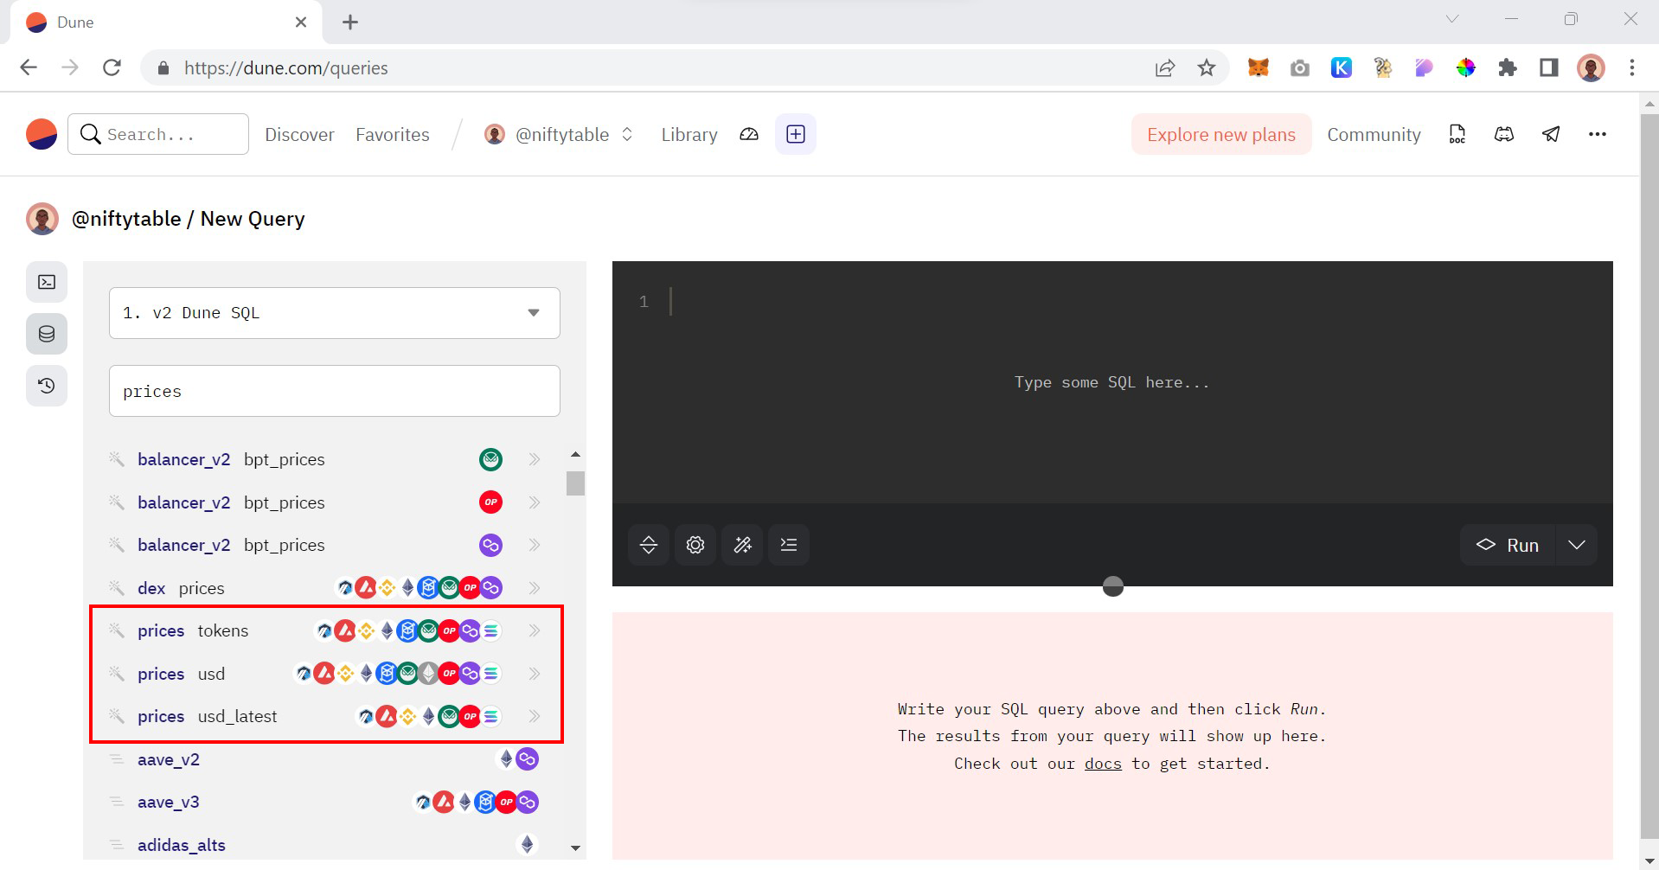Select the Dune browser tab
The width and height of the screenshot is (1659, 870).
pyautogui.click(x=164, y=22)
